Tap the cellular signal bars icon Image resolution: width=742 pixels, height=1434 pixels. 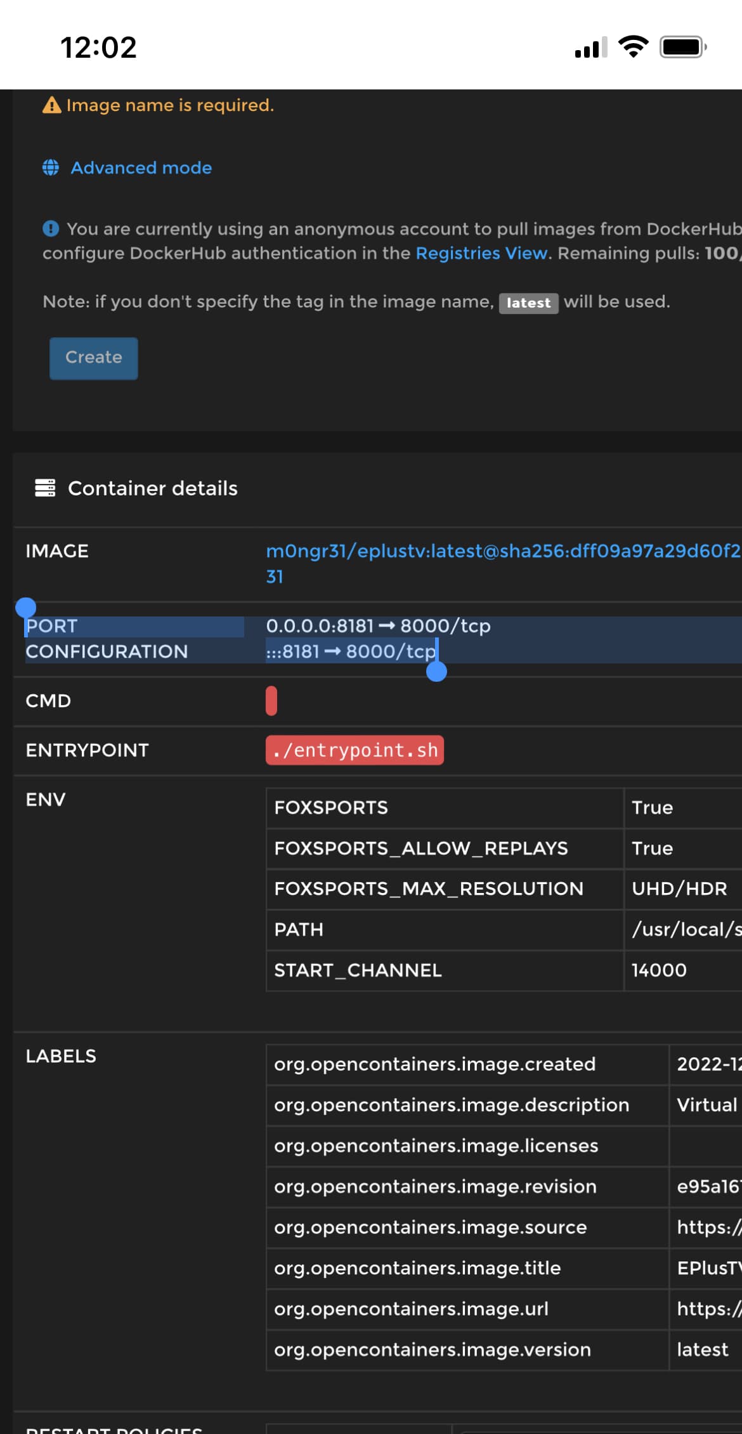click(590, 48)
